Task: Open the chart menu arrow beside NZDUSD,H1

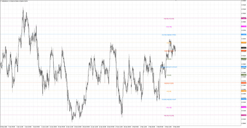Action: 1,1
